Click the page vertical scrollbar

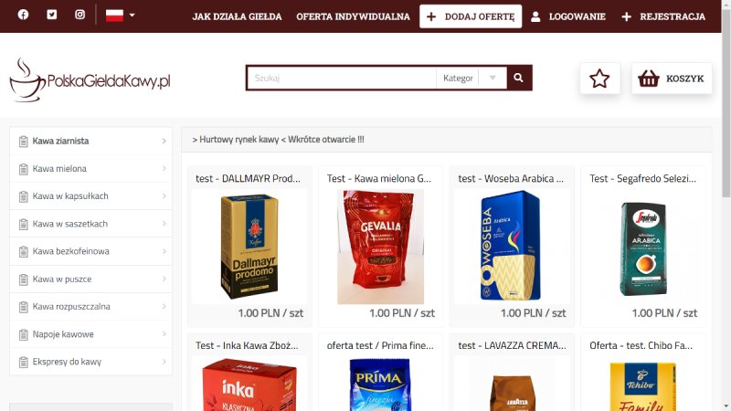(726, 205)
